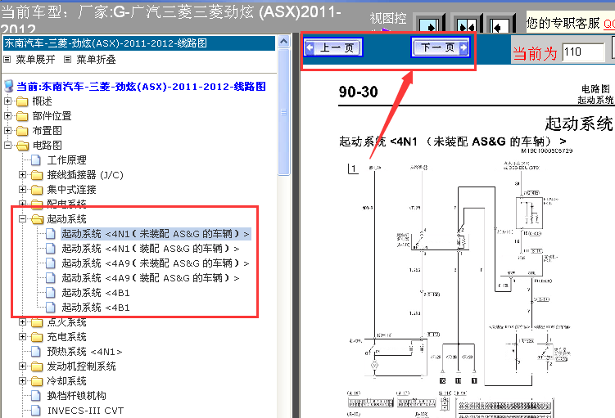Expand the 部件位置 folder
The height and width of the screenshot is (418, 615).
(x=7, y=116)
